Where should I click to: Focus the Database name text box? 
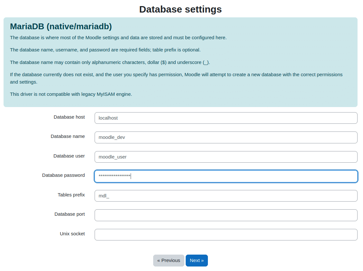(226, 137)
